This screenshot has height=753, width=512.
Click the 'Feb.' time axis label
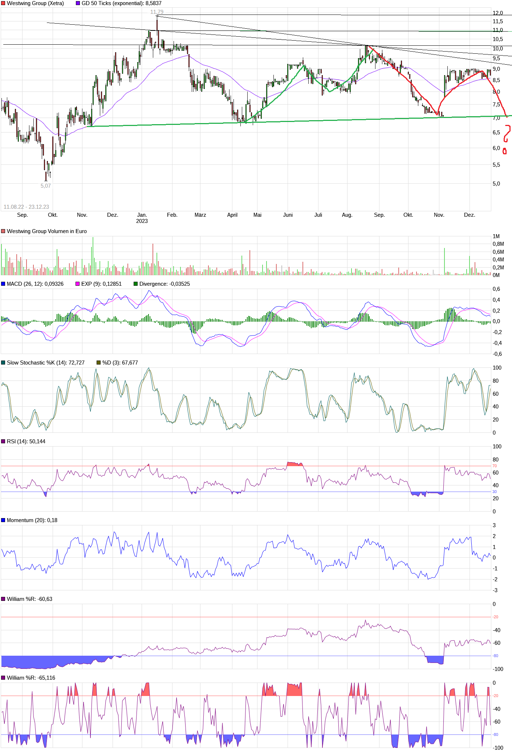coord(172,215)
